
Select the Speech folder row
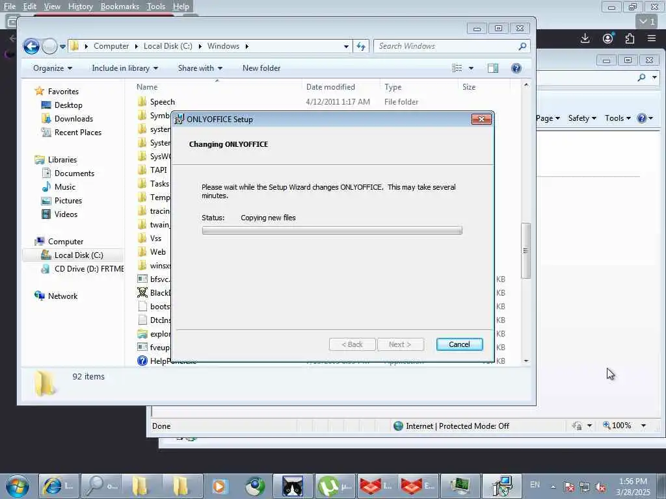323,102
